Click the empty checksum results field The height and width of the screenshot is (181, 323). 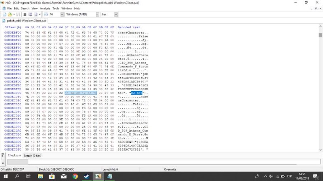click(174, 162)
